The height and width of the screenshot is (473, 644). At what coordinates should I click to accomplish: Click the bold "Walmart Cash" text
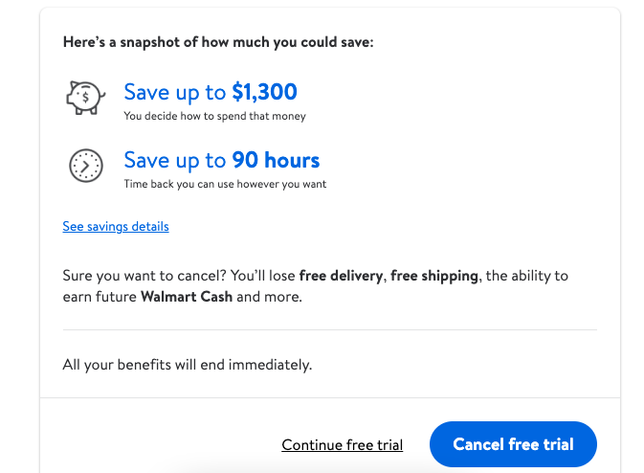click(187, 297)
